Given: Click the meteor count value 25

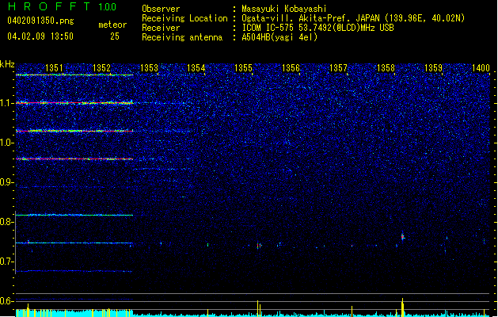Looking at the screenshot, I should coord(115,36).
